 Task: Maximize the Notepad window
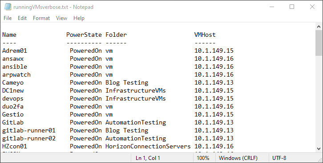tap(292, 7)
